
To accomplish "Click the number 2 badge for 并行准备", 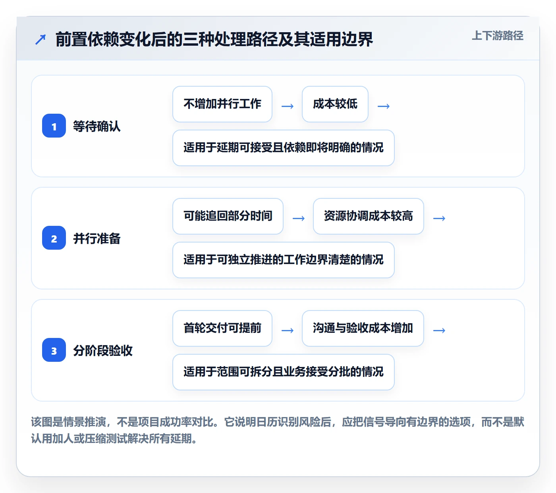I will (x=54, y=238).
